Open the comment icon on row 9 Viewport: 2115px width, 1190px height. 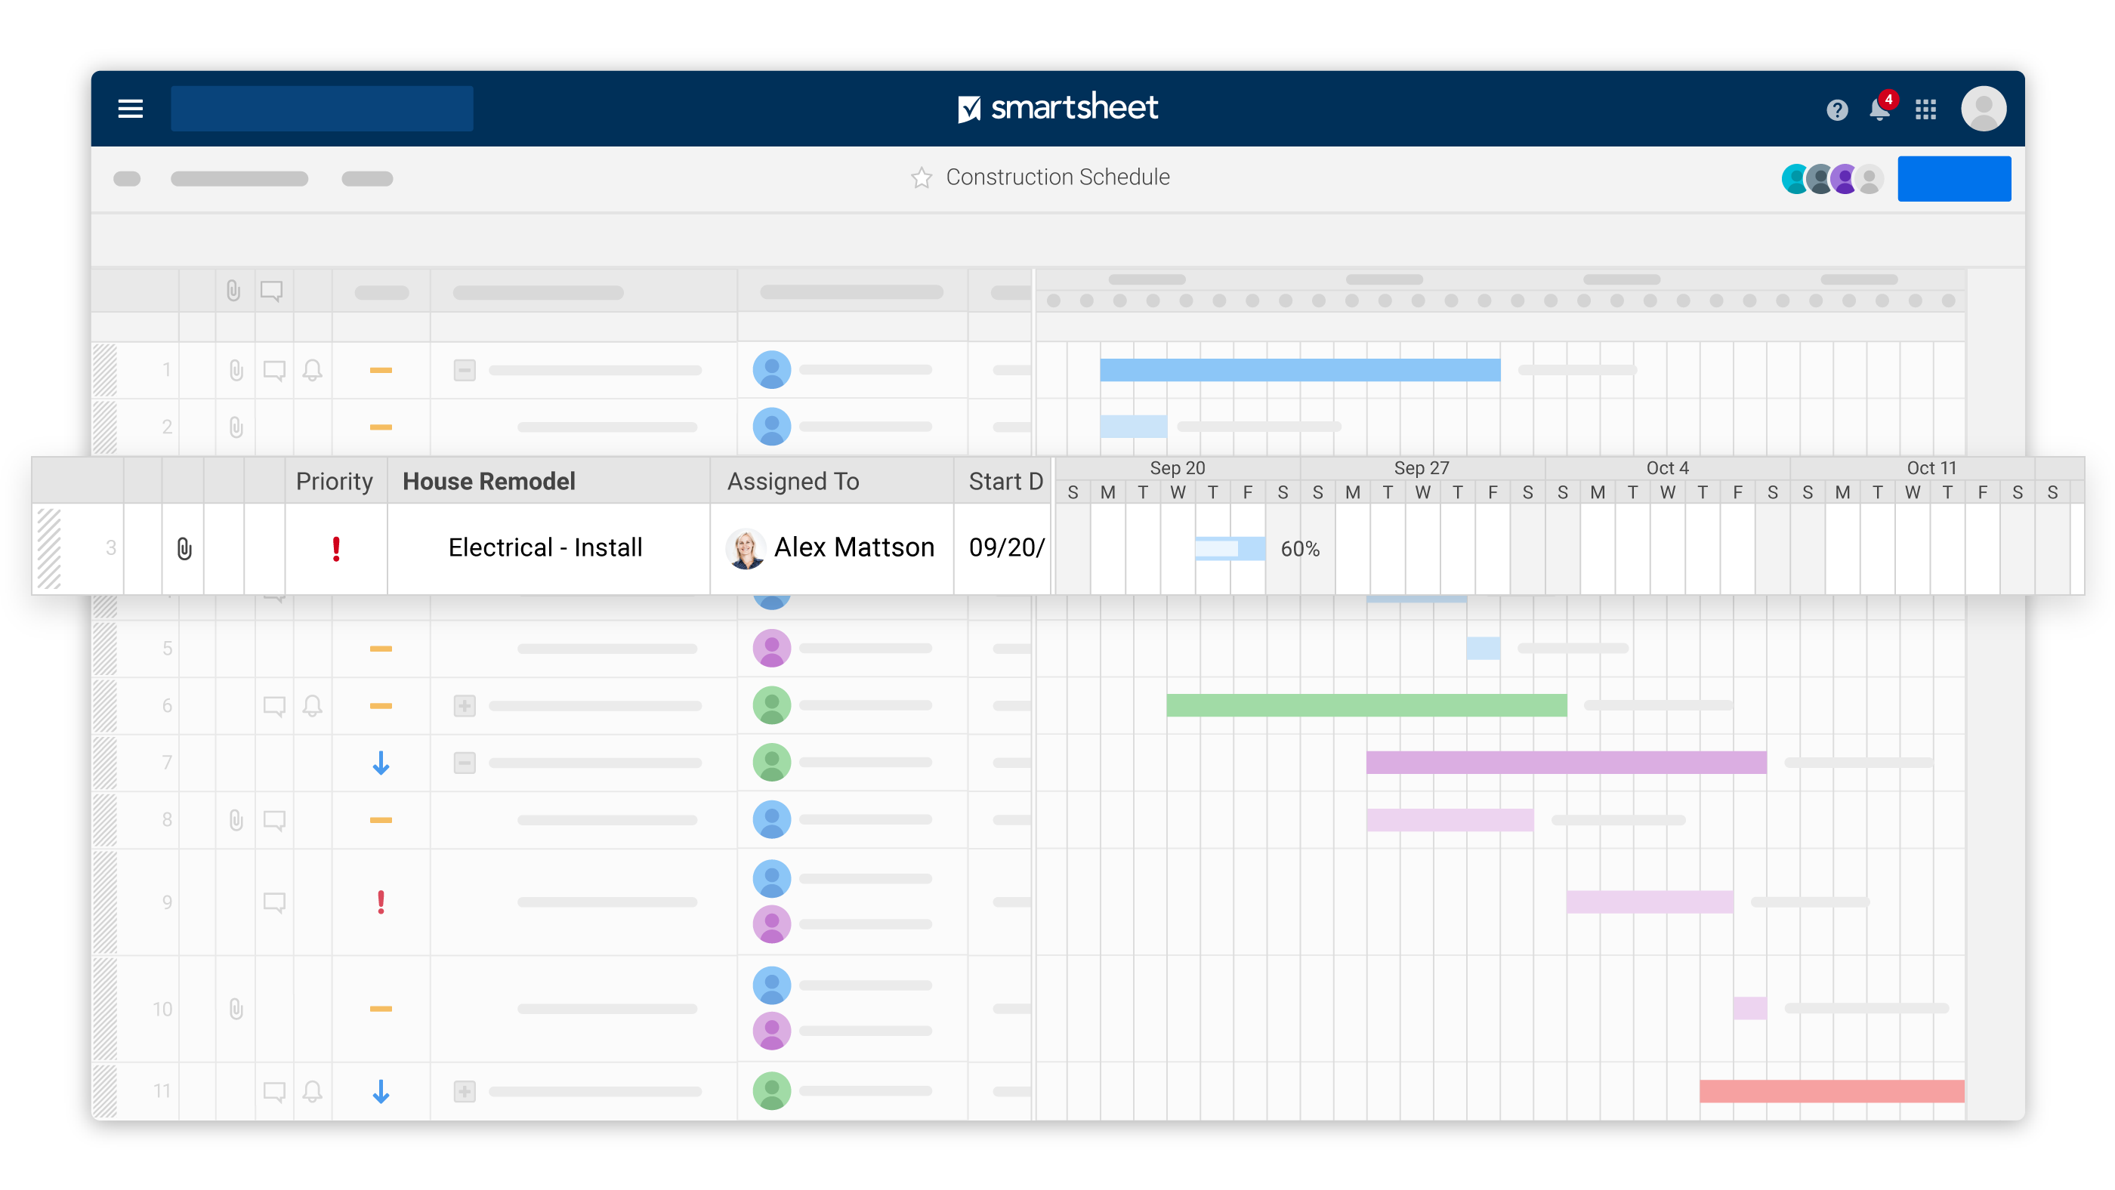click(x=274, y=902)
